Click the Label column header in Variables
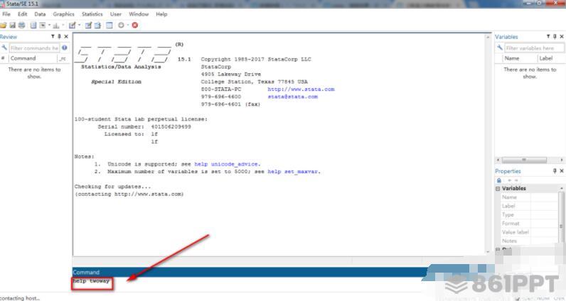 coord(551,58)
